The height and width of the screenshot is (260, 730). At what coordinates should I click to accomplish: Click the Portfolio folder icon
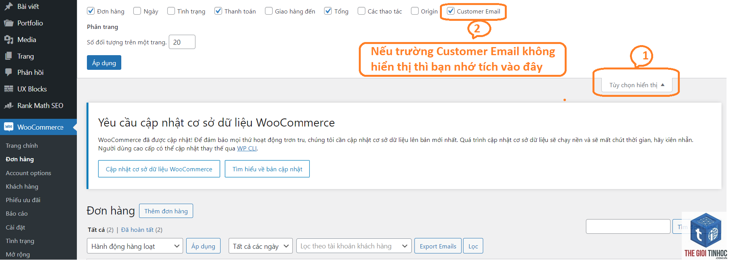tap(8, 23)
